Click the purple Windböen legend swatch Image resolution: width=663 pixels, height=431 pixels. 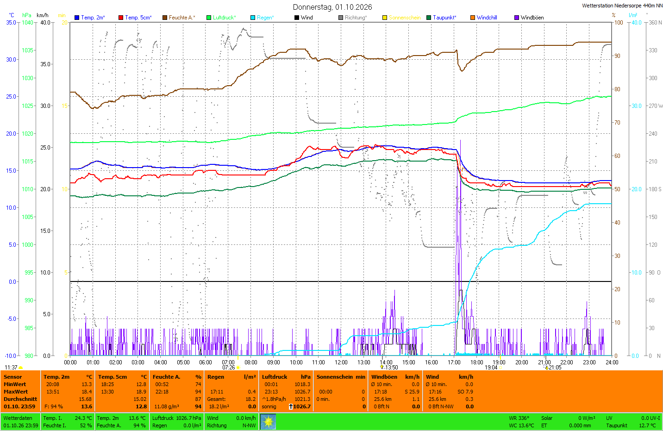coord(517,18)
